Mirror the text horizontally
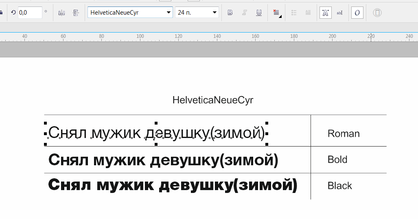 [x=61, y=13]
